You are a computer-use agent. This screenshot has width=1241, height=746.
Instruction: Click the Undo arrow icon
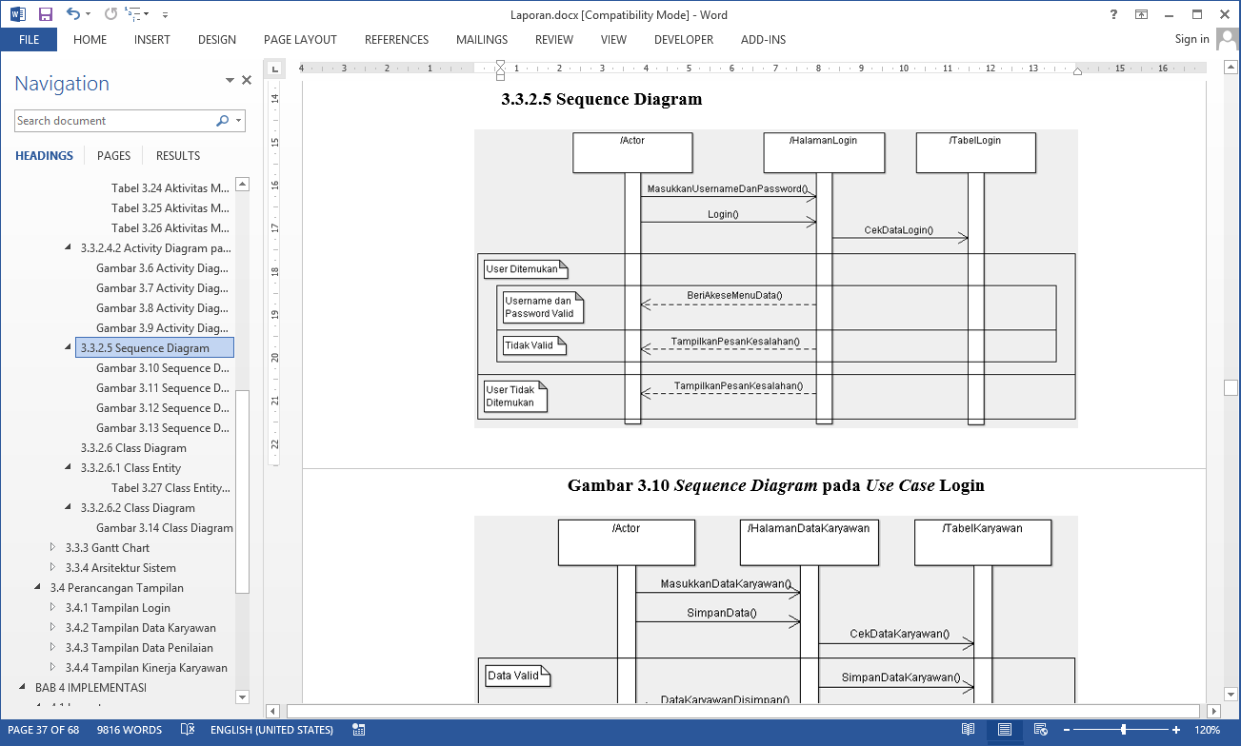(73, 14)
